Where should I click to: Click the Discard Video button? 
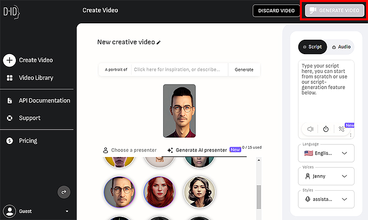[x=276, y=10]
